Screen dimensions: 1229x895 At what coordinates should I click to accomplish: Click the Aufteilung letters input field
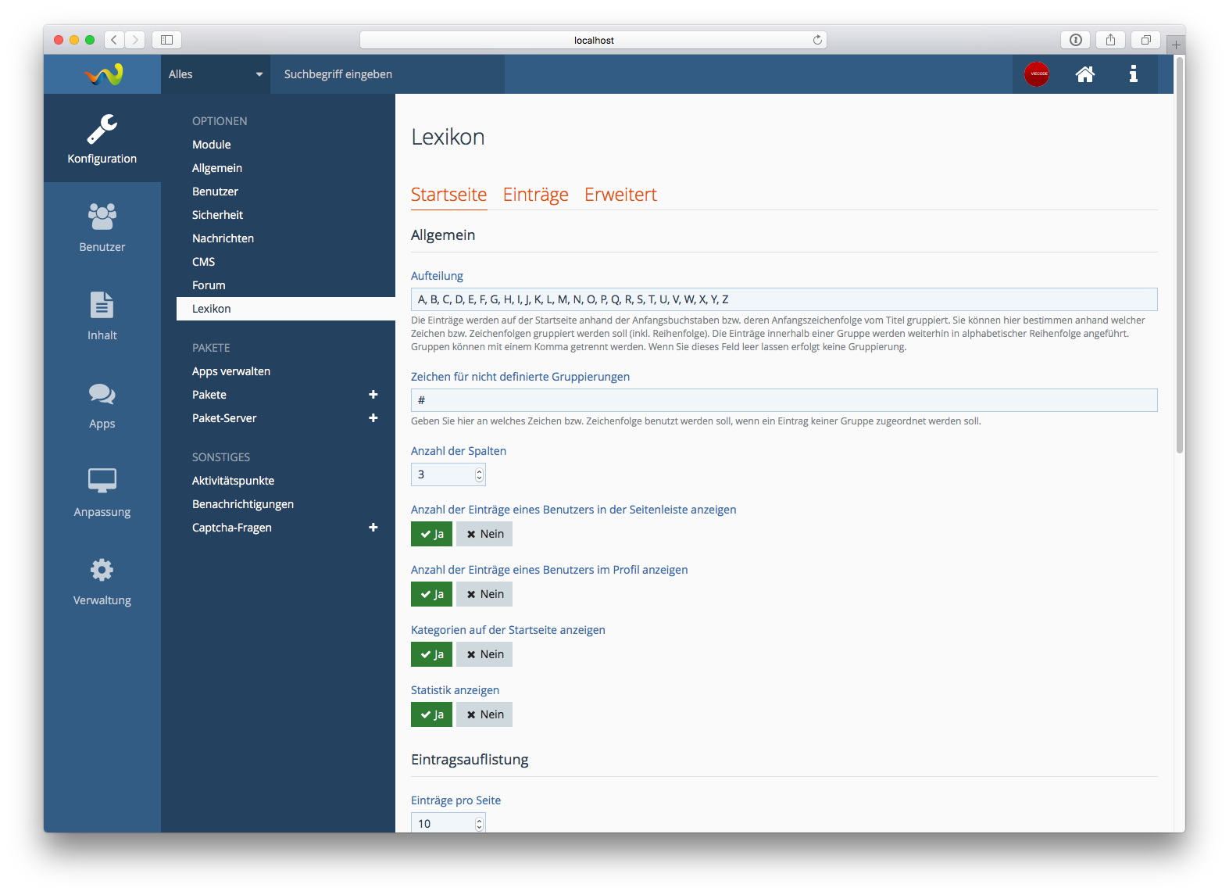coord(784,299)
